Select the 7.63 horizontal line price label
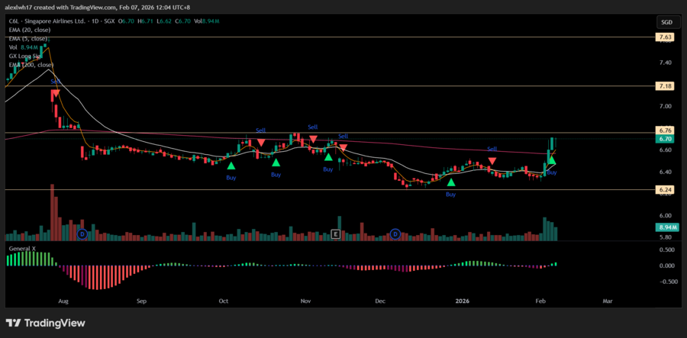This screenshot has width=687, height=338. coord(665,37)
